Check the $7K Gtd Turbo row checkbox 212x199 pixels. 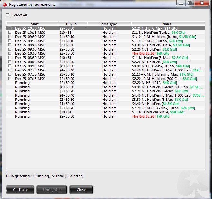coord(10,41)
